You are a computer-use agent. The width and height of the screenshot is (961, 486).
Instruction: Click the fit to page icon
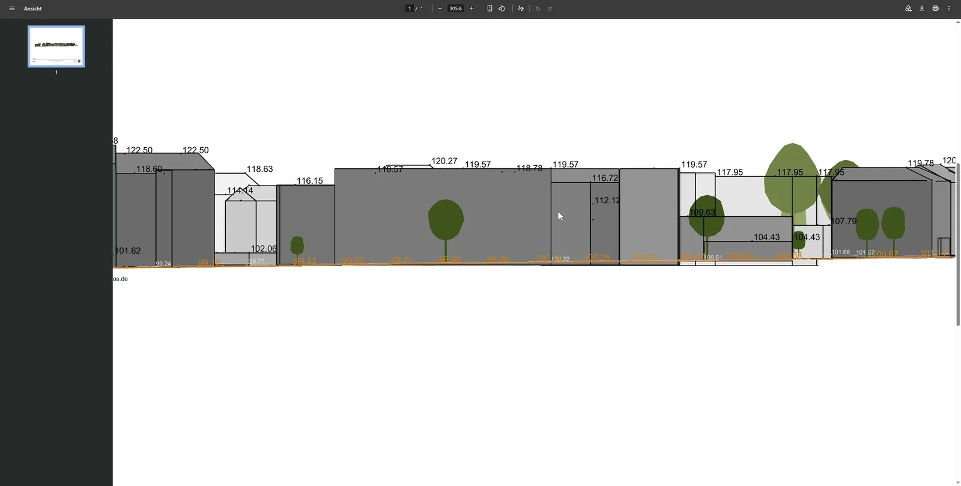(490, 8)
